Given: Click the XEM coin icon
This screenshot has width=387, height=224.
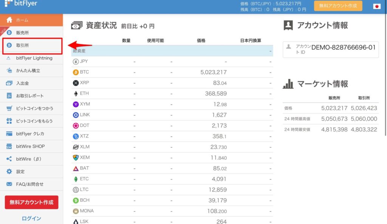Looking at the screenshot, I should tap(76, 158).
